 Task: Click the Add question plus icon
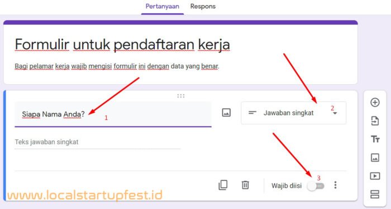[375, 102]
